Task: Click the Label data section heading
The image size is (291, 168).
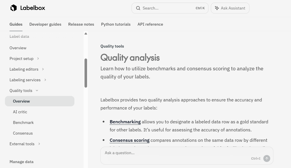Action: click(19, 36)
